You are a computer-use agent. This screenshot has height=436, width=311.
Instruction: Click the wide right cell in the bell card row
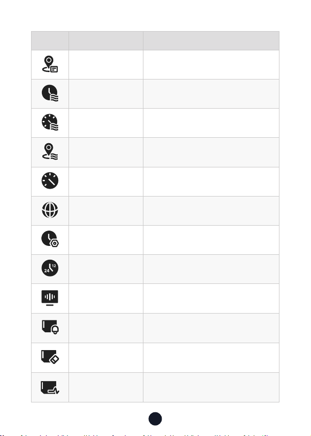click(211, 328)
